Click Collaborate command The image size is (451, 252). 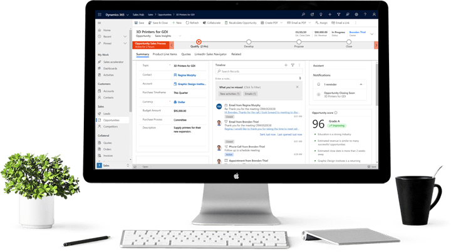pos(212,23)
